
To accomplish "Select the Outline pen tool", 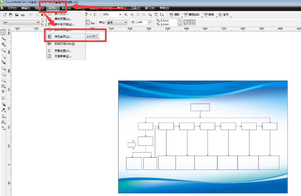I will click(3, 116).
